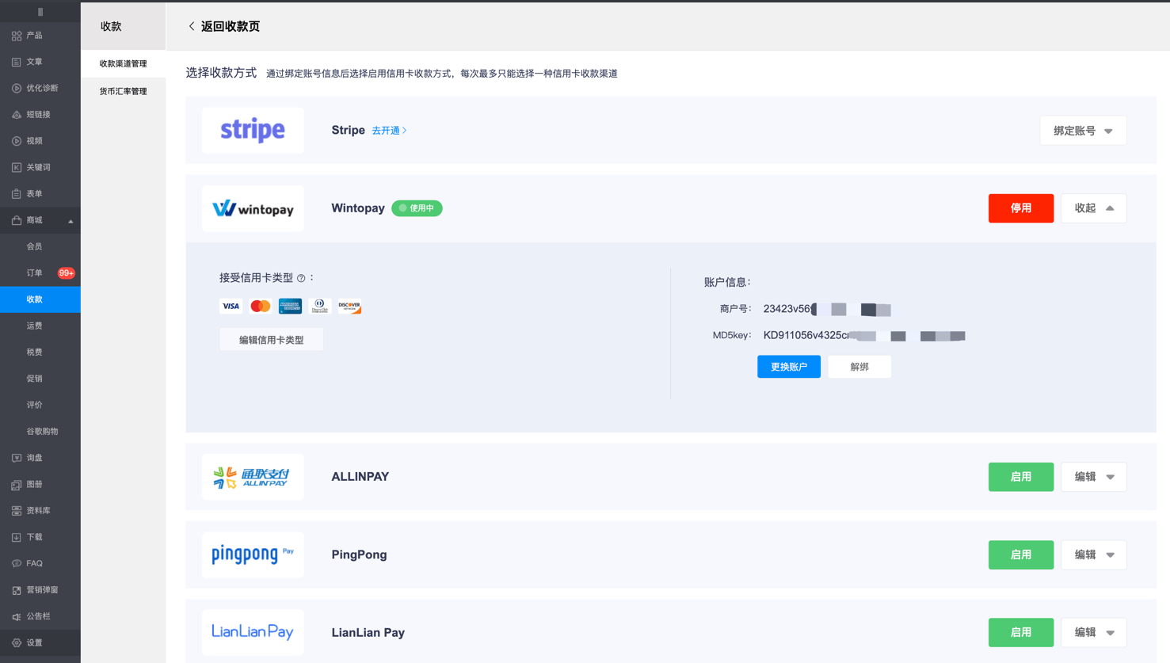Click the help icon beside 接受信用卡类型

tap(301, 278)
